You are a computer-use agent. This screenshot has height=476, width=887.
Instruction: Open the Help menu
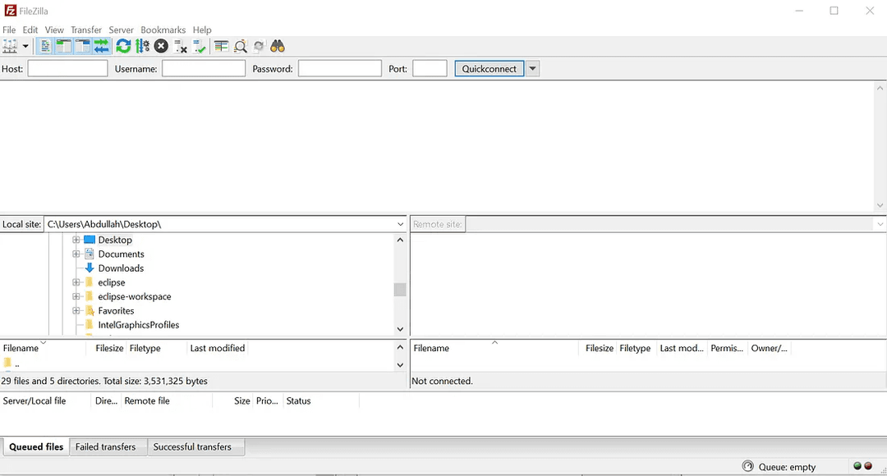pos(202,30)
